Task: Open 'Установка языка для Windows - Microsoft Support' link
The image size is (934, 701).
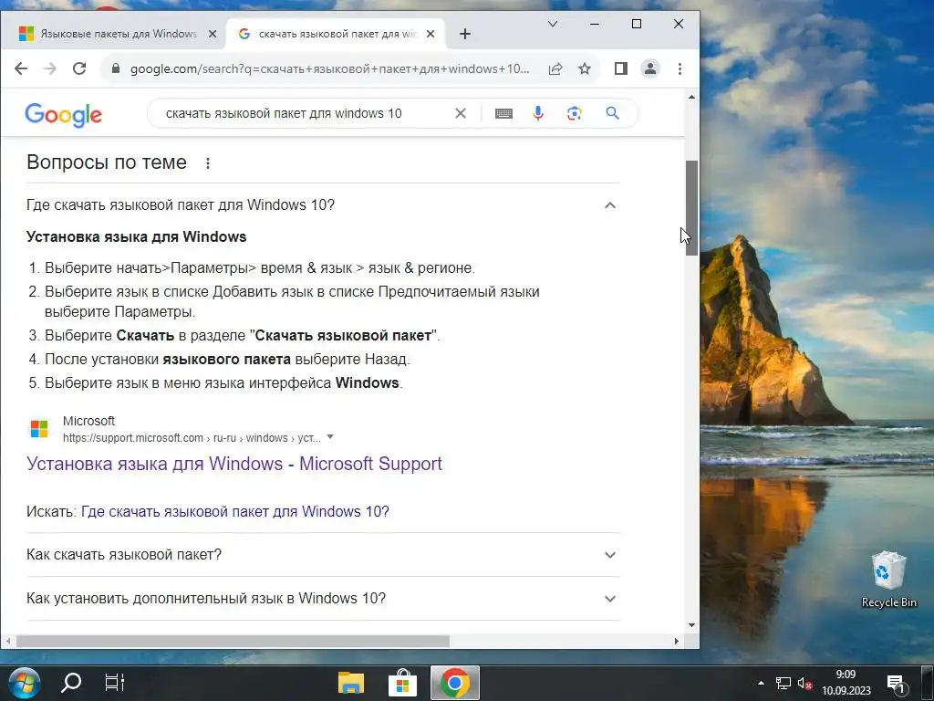Action: pyautogui.click(x=234, y=464)
